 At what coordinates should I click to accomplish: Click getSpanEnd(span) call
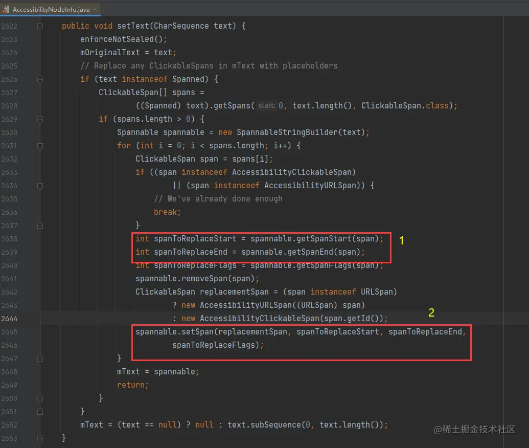coord(324,252)
